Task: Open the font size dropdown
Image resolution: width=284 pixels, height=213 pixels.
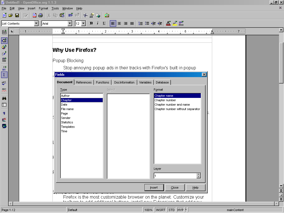Action: 83,24
